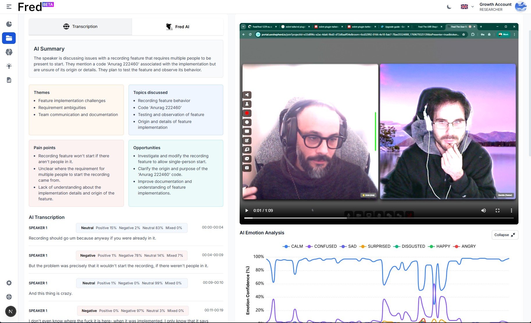Click the 00:00-00:04 transcript timestamp
531x323 pixels.
click(213, 227)
